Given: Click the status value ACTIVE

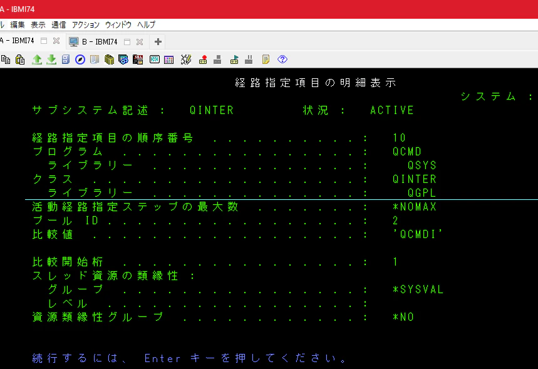Looking at the screenshot, I should click(x=392, y=110).
